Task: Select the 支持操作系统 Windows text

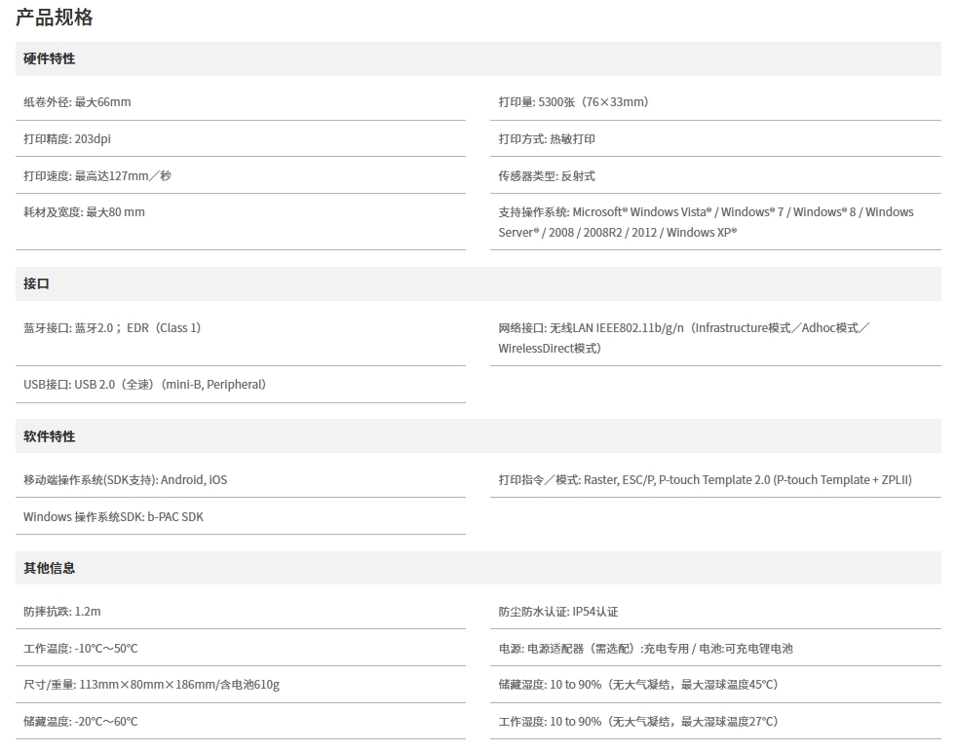Action: tap(706, 222)
